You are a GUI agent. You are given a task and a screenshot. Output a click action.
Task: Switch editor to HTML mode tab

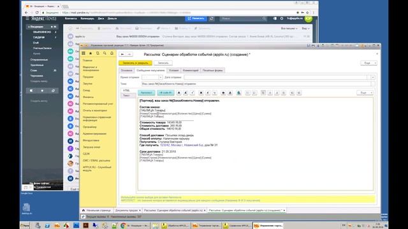(x=126, y=90)
